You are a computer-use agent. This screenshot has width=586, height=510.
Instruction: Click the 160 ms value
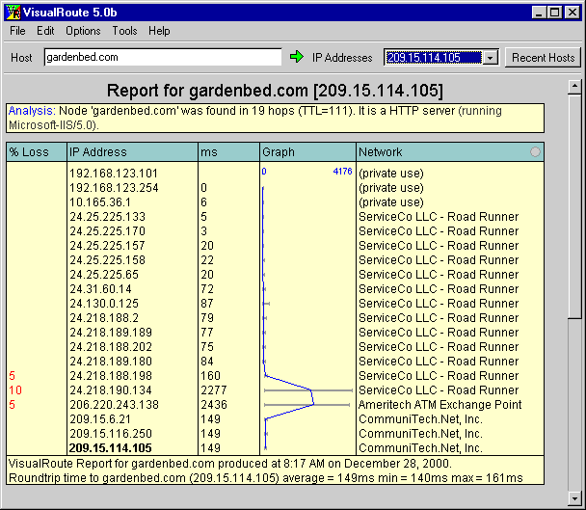click(210, 376)
